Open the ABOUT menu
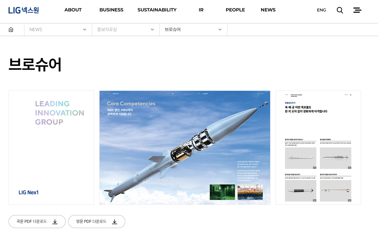Image resolution: width=378 pixels, height=234 pixels. [73, 10]
